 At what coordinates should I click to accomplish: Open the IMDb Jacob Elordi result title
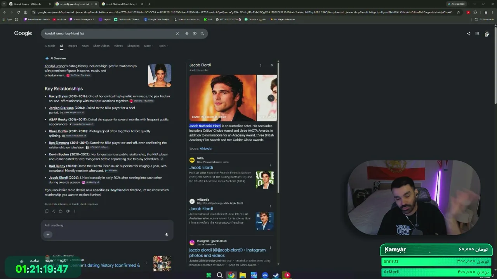(x=201, y=168)
